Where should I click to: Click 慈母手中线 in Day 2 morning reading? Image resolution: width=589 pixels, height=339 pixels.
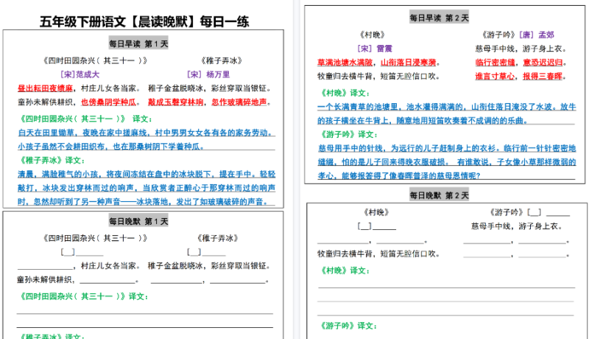pyautogui.click(x=495, y=49)
